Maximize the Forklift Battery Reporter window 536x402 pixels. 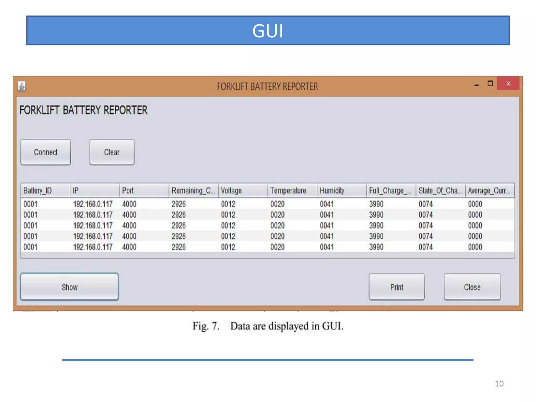tap(490, 83)
